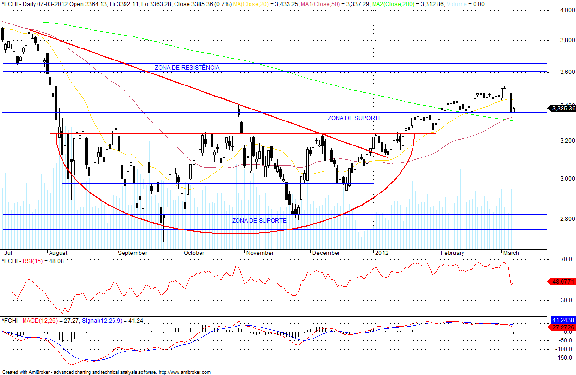Click the RSI 30.0 axis label
The height and width of the screenshot is (375, 576).
566,300
